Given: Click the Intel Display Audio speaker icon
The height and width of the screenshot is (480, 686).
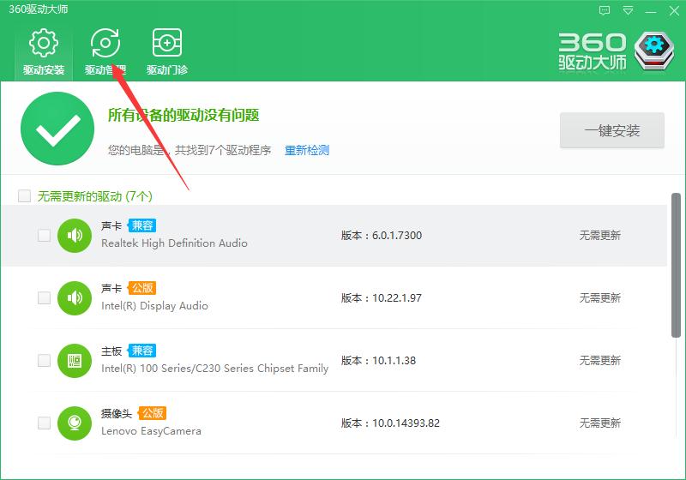Looking at the screenshot, I should pos(75,297).
